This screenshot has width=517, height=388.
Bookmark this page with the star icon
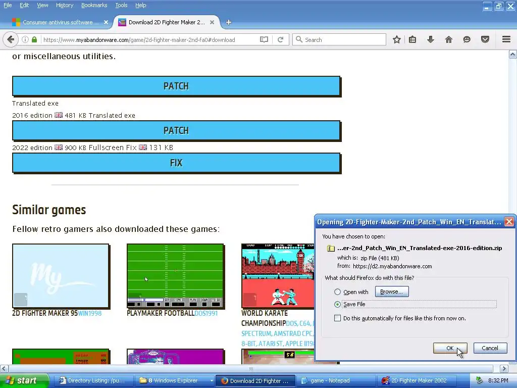(397, 39)
